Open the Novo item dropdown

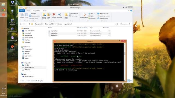(73, 14)
